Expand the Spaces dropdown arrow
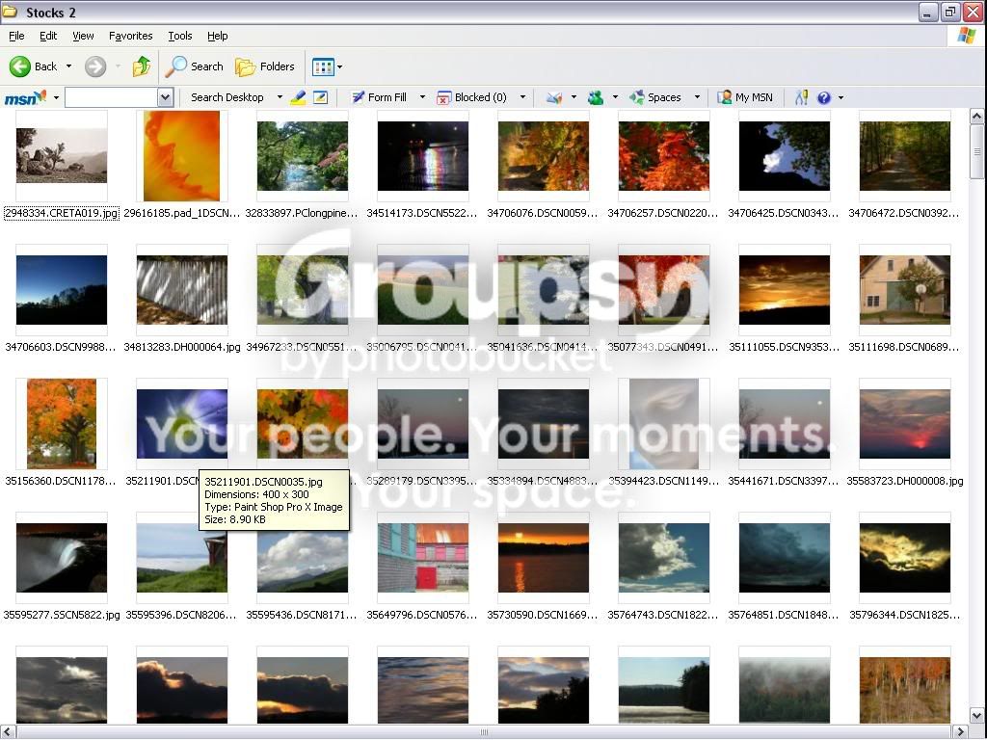This screenshot has width=987, height=740. coord(697,97)
